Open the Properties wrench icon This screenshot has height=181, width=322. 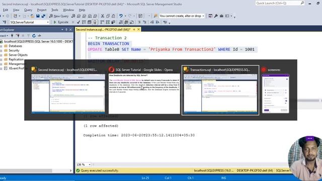tap(216, 16)
